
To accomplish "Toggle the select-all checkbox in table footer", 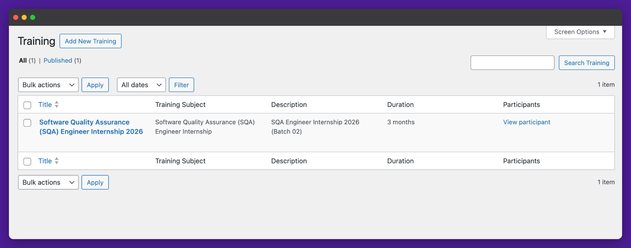I will tap(27, 161).
